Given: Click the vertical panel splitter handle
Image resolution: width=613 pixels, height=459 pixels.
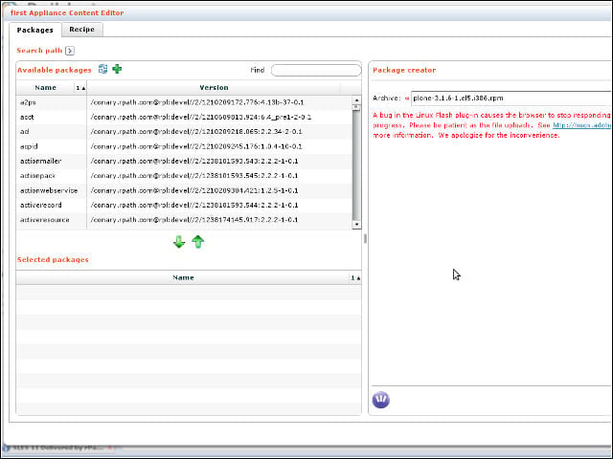Looking at the screenshot, I should click(x=365, y=238).
